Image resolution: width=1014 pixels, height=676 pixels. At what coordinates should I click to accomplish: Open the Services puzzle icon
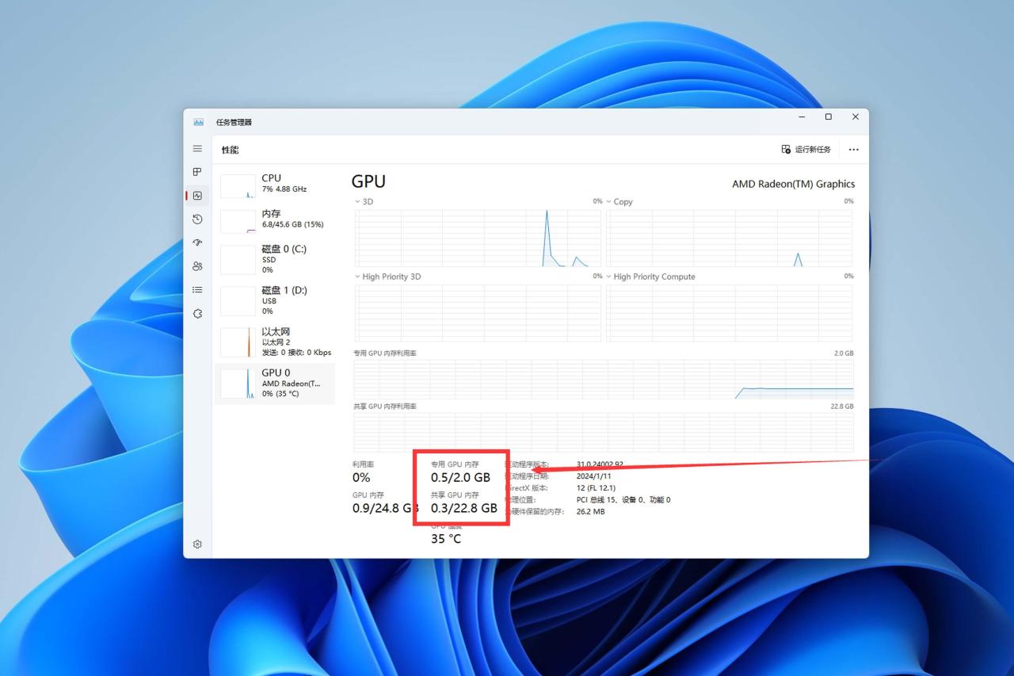tap(197, 314)
